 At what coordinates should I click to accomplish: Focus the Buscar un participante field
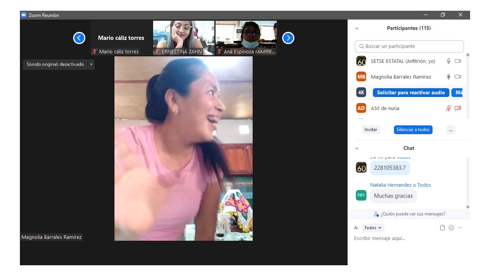(x=409, y=46)
